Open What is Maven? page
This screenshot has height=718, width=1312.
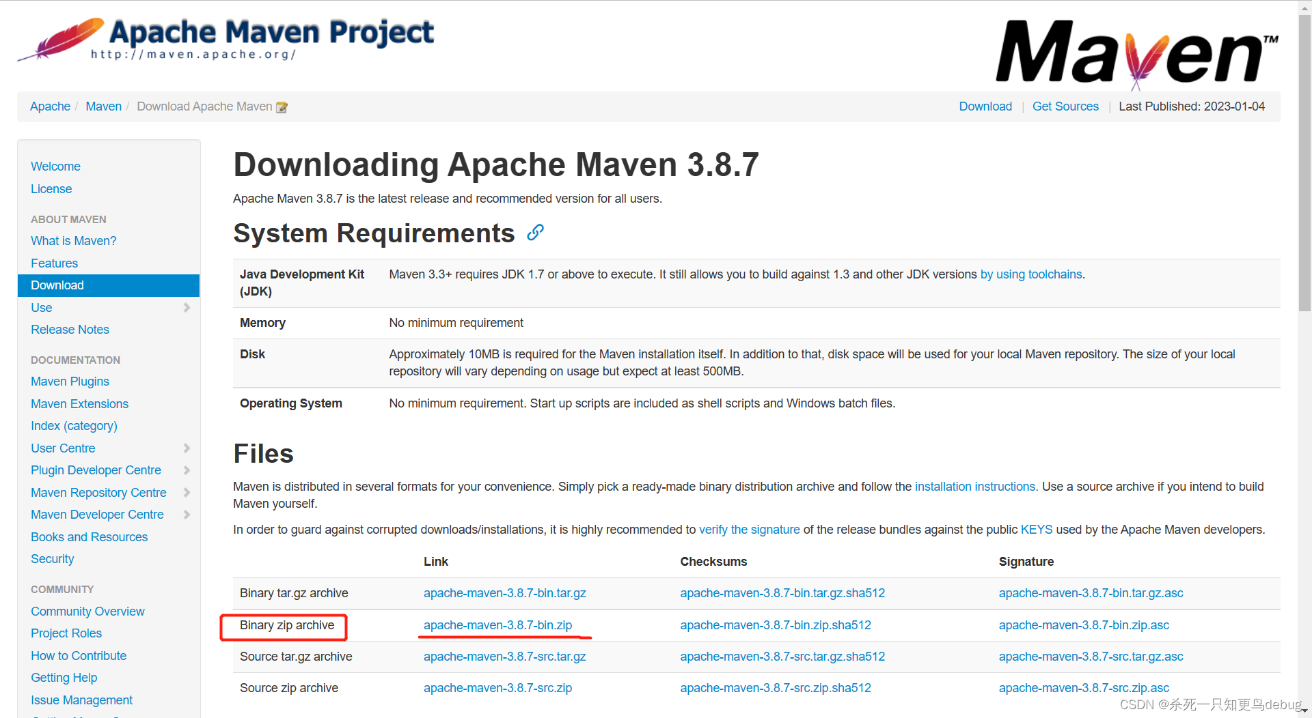pyautogui.click(x=73, y=241)
